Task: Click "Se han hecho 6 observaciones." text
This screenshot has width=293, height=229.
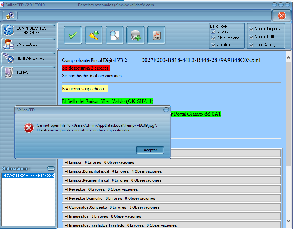Action: pyautogui.click(x=92, y=76)
